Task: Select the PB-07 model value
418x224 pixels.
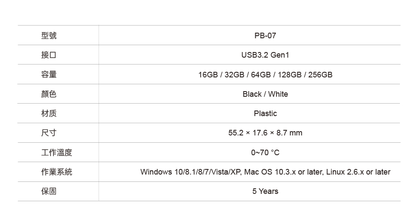Action: pos(265,35)
